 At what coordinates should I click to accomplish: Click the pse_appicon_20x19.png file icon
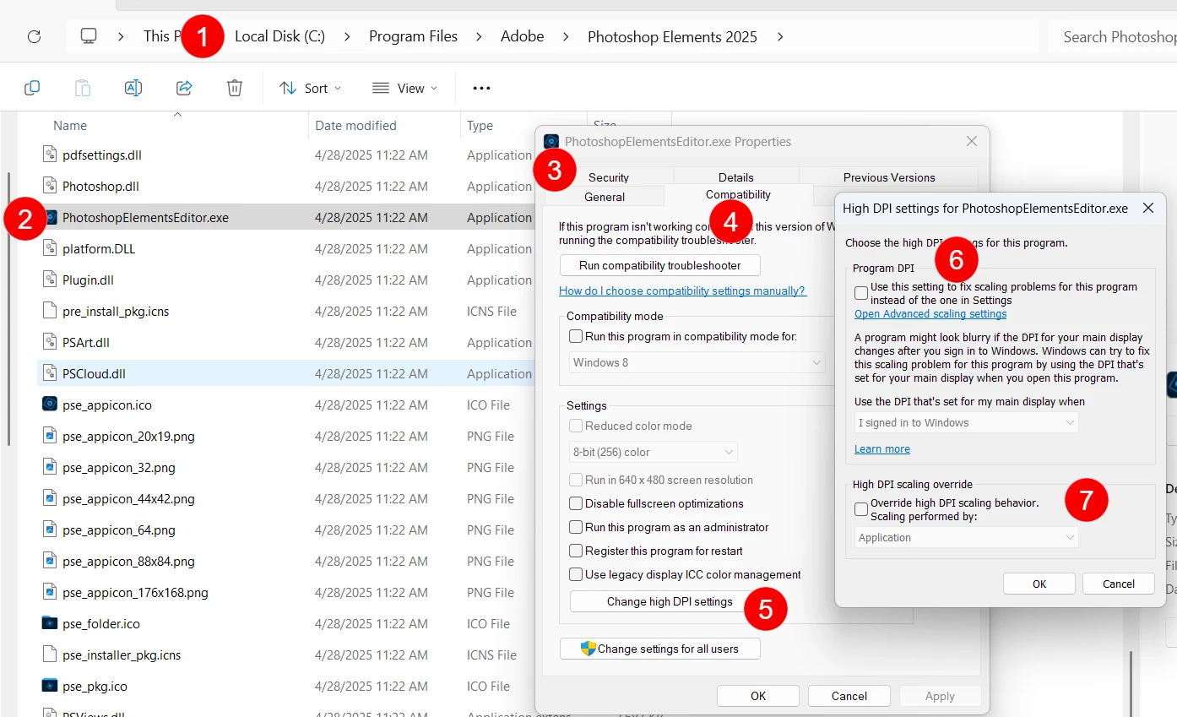[x=50, y=436]
